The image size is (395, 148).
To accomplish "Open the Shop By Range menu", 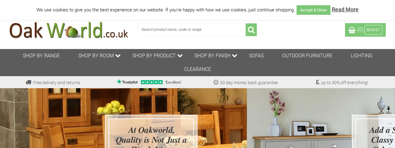I will 41,56.
